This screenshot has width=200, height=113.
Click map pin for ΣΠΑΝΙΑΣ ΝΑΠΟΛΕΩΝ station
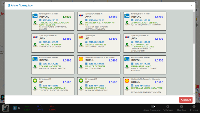point(35,67)
